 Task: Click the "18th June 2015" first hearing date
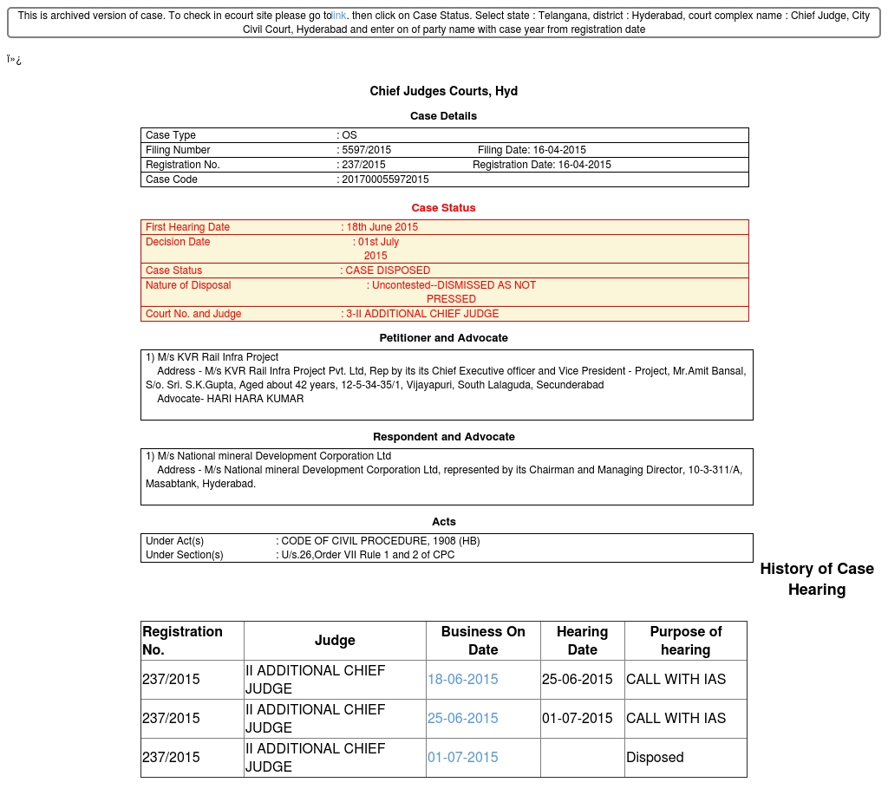382,227
